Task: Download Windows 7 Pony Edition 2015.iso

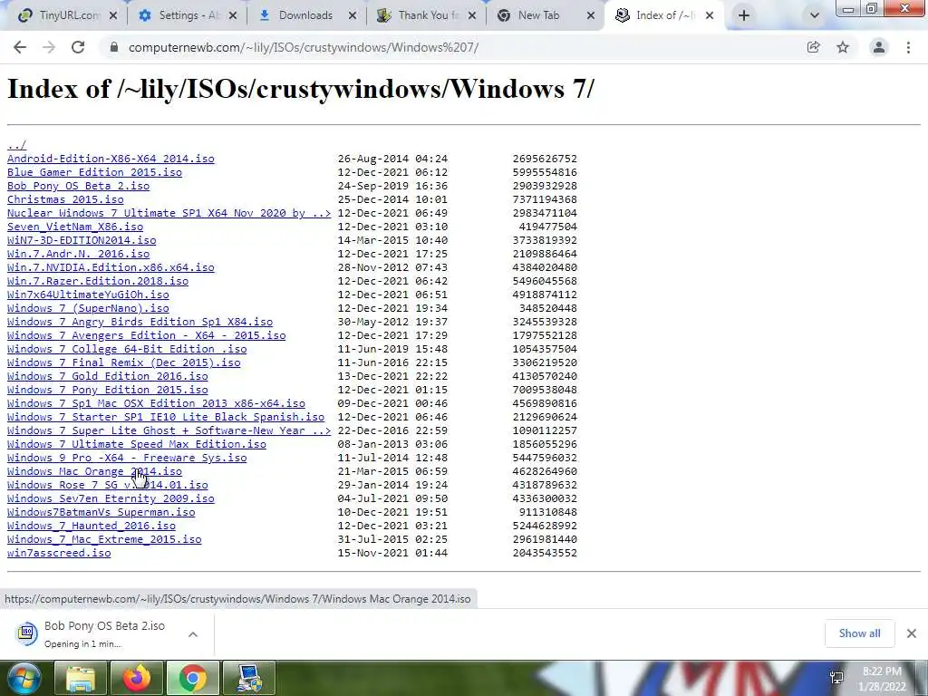Action: pyautogui.click(x=108, y=390)
